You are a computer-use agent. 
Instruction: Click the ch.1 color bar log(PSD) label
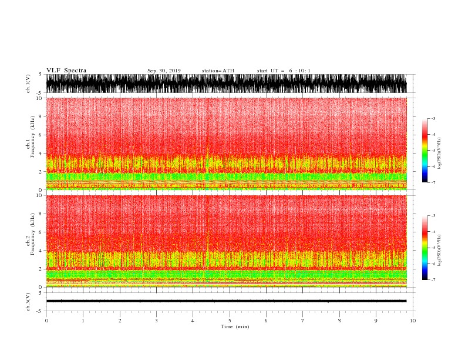tap(439, 154)
